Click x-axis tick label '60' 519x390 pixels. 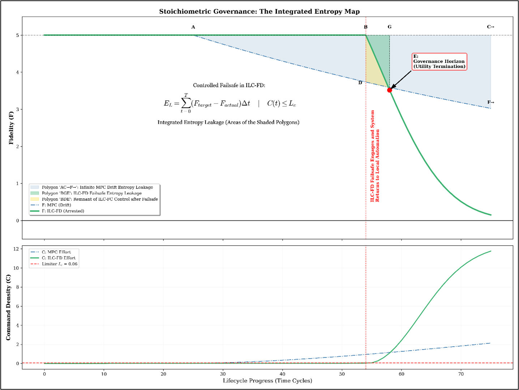point(402,374)
